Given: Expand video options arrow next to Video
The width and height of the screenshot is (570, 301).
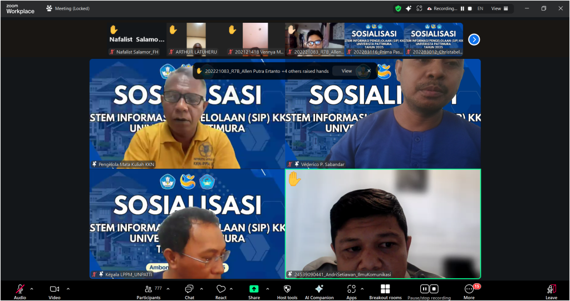Looking at the screenshot, I should 68,289.
